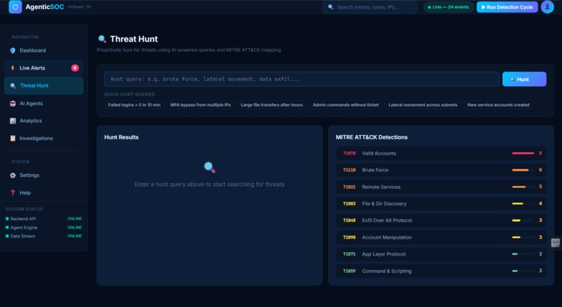Click the Valid Accounts count 8
This screenshot has width=562, height=307.
(x=540, y=153)
